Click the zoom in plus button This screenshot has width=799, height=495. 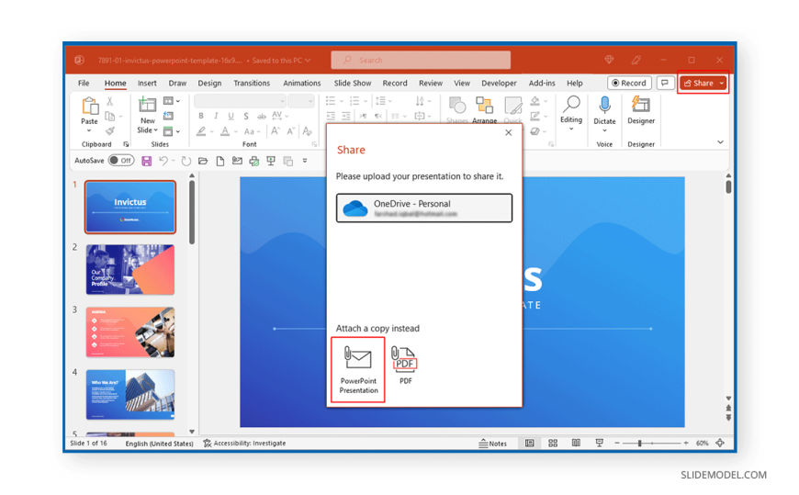coord(686,443)
